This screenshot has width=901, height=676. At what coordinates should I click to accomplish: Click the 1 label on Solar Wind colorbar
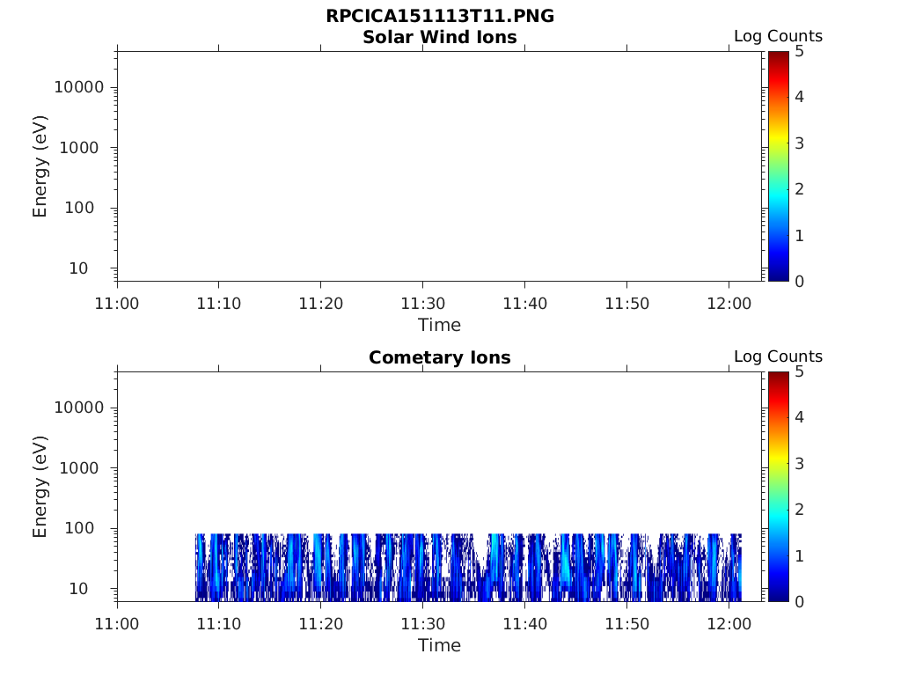point(799,236)
